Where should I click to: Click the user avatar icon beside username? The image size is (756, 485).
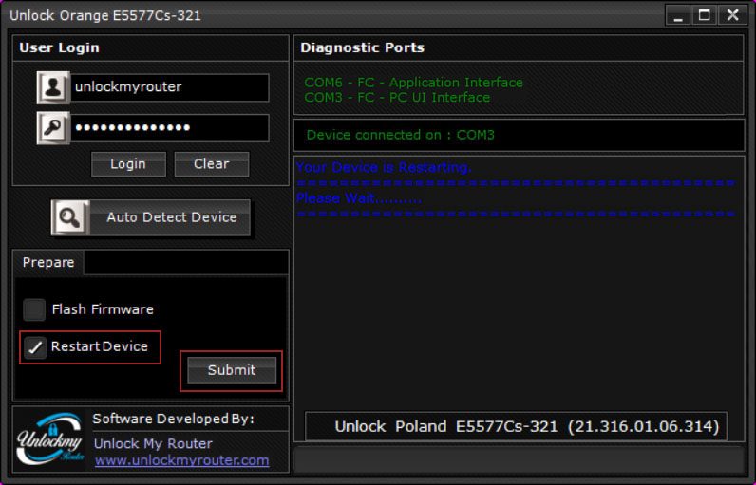(x=53, y=87)
